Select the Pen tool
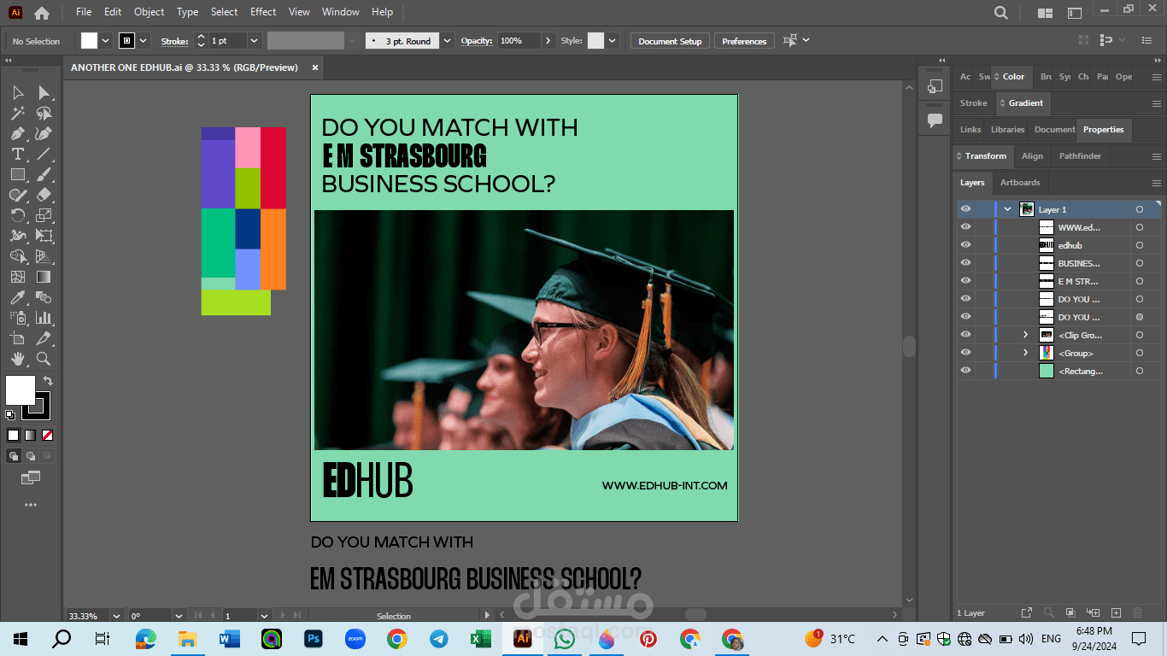 18,133
